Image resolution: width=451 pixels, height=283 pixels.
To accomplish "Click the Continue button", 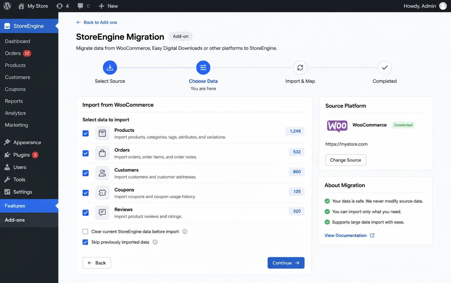I will coord(286,263).
